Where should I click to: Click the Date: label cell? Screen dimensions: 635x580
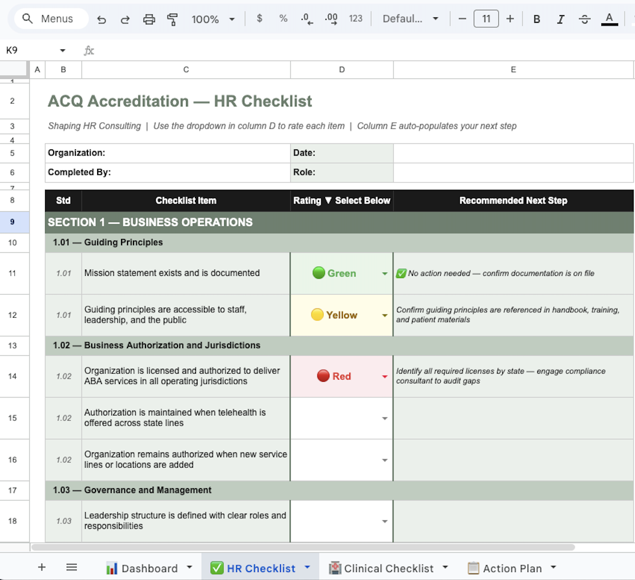[x=342, y=153]
